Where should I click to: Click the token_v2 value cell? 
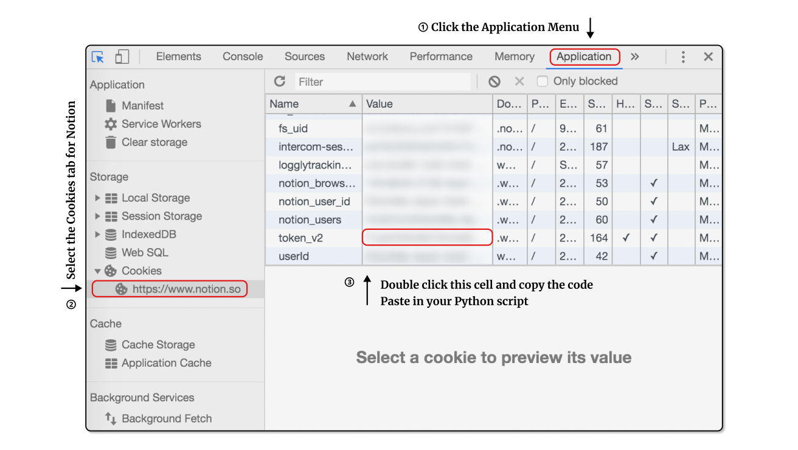[x=427, y=238]
